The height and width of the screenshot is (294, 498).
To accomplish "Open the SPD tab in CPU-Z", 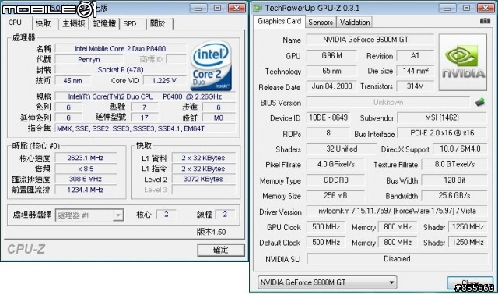I will [x=130, y=23].
